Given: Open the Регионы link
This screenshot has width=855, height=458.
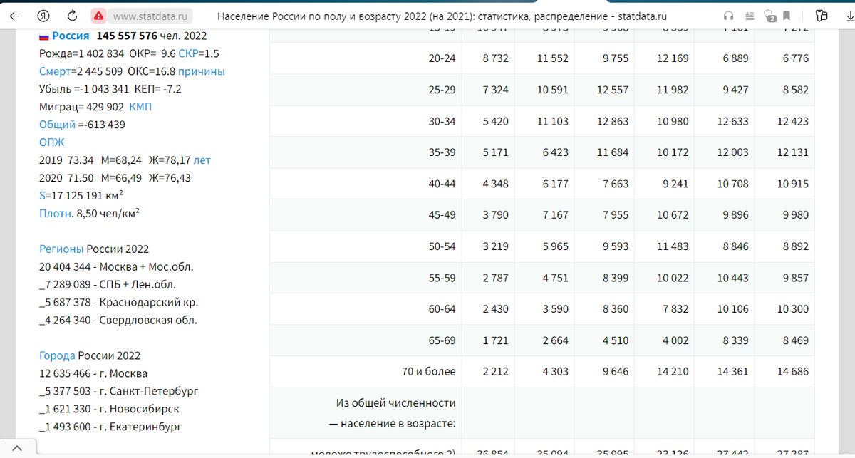Looking at the screenshot, I should pos(61,249).
